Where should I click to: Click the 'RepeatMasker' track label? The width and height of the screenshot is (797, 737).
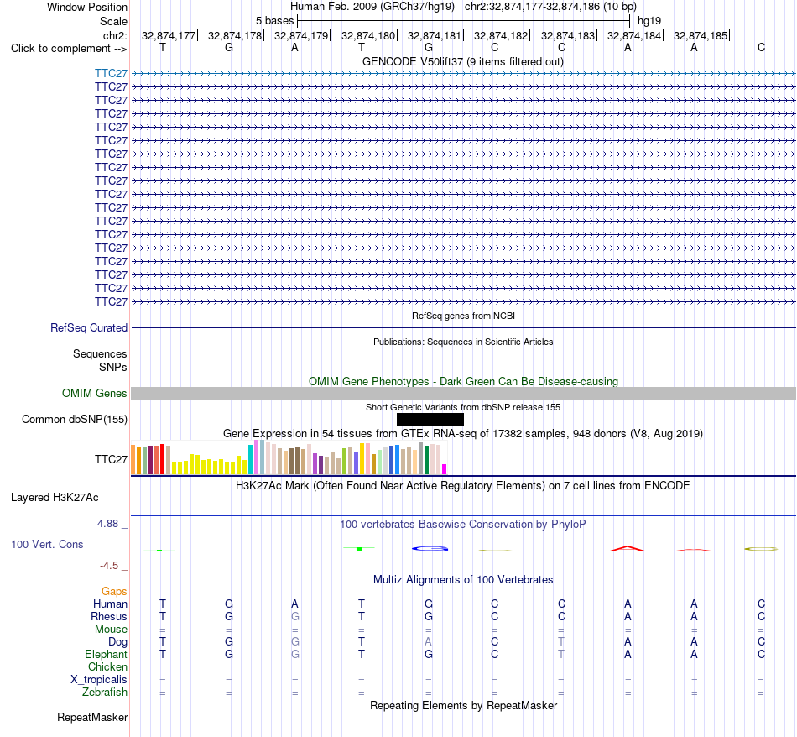pos(92,717)
